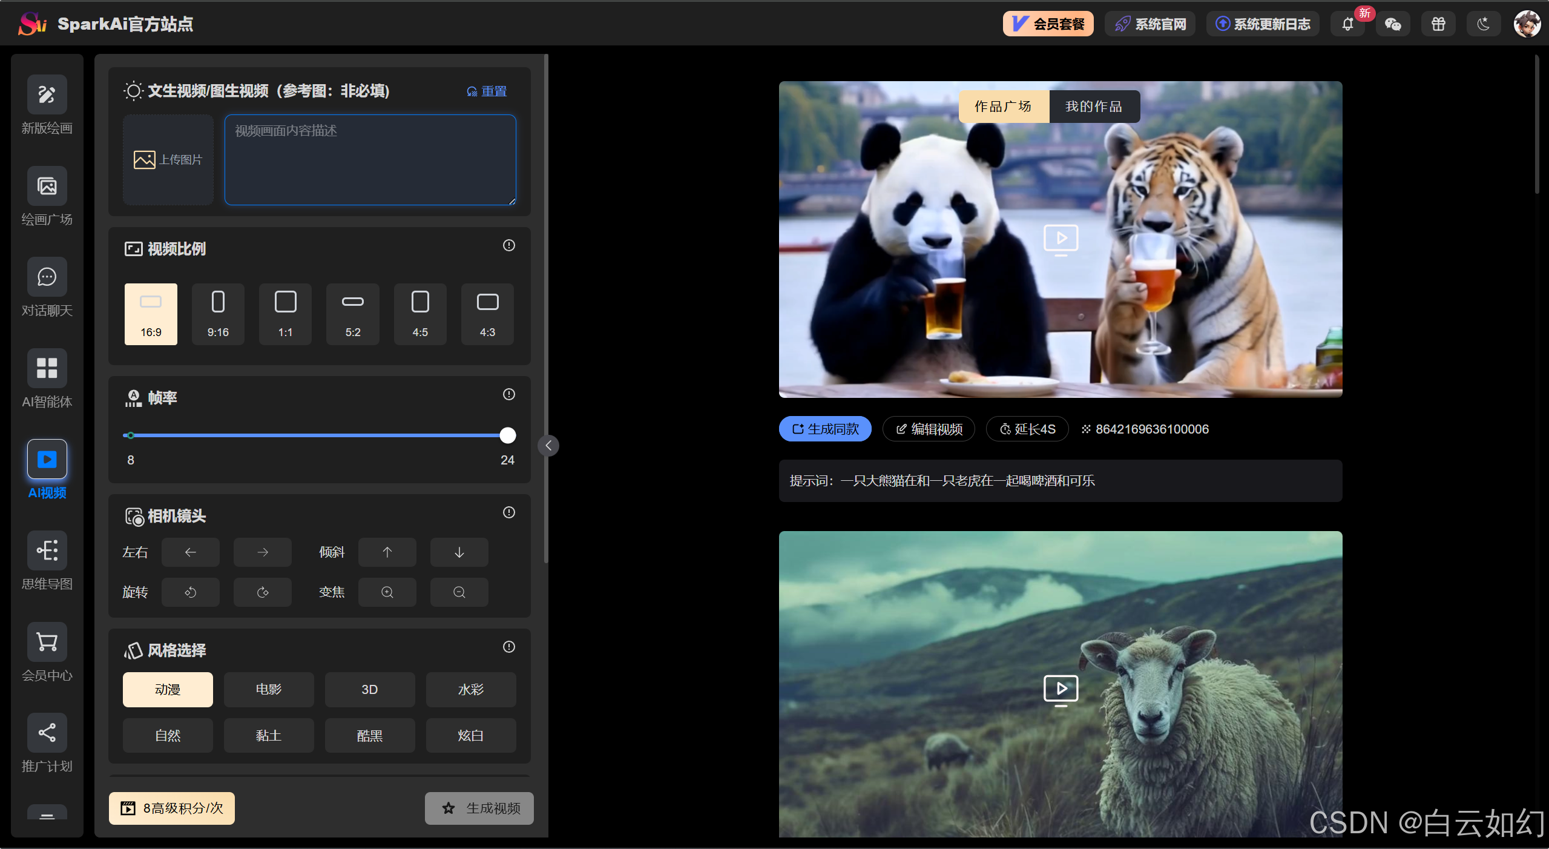Viewport: 1549px width, 849px height.
Task: Switch to 我的作品 tab
Action: click(x=1094, y=107)
